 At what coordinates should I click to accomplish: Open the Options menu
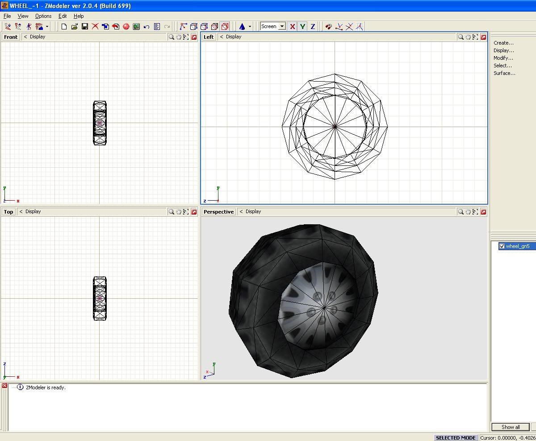(43, 16)
